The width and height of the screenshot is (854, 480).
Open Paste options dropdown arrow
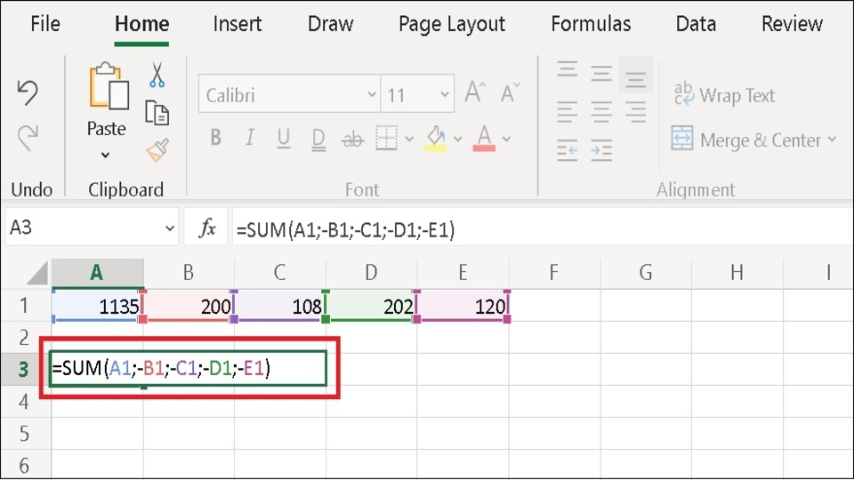pos(105,155)
